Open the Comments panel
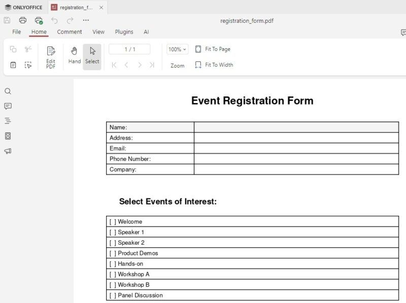The width and height of the screenshot is (406, 303). [x=8, y=106]
